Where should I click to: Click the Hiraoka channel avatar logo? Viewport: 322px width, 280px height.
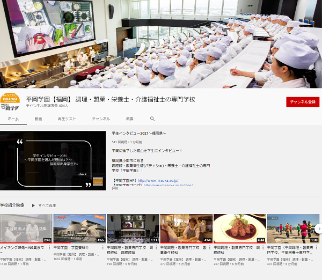pyautogui.click(x=10, y=102)
